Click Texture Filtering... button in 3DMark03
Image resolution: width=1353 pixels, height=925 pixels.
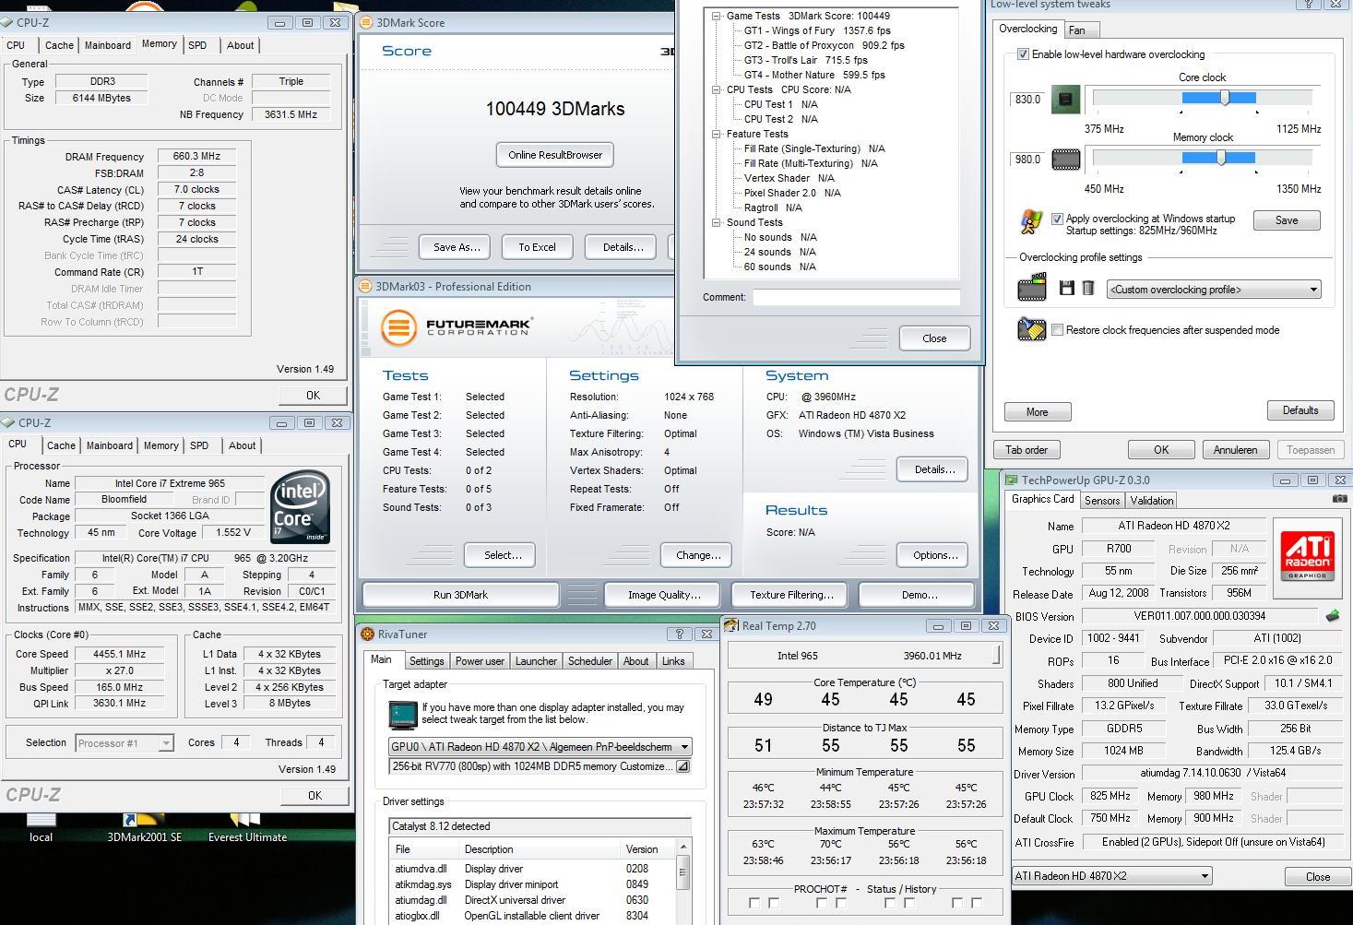click(792, 595)
